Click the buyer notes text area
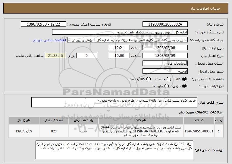The image size is (232, 164). [114, 150]
